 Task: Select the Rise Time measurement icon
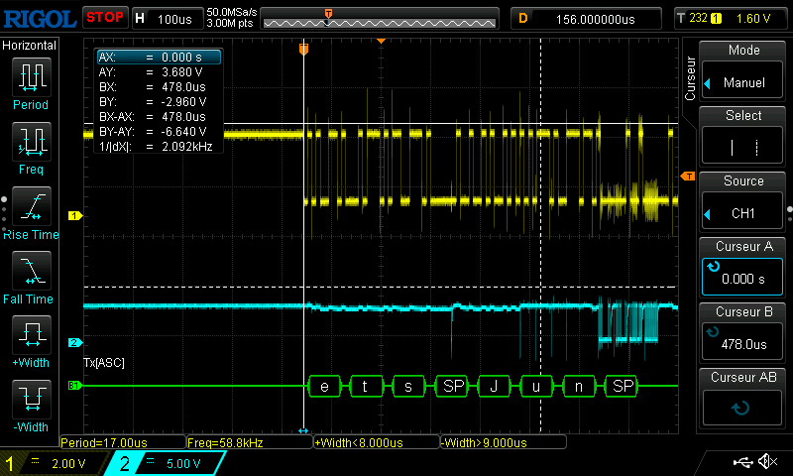[x=32, y=206]
